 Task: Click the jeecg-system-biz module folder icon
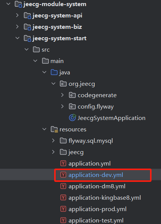point(27,27)
